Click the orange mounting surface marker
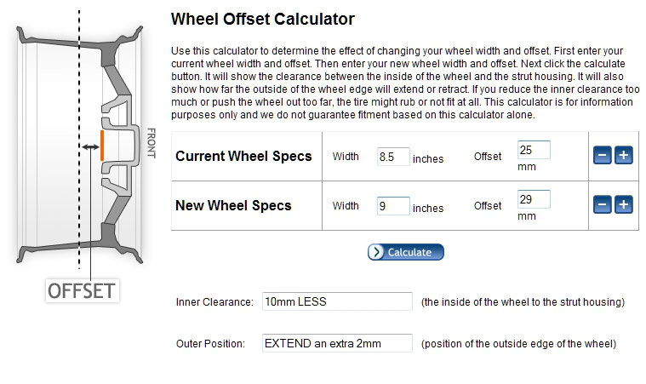Screen dimensions: 646x384 (x=102, y=146)
